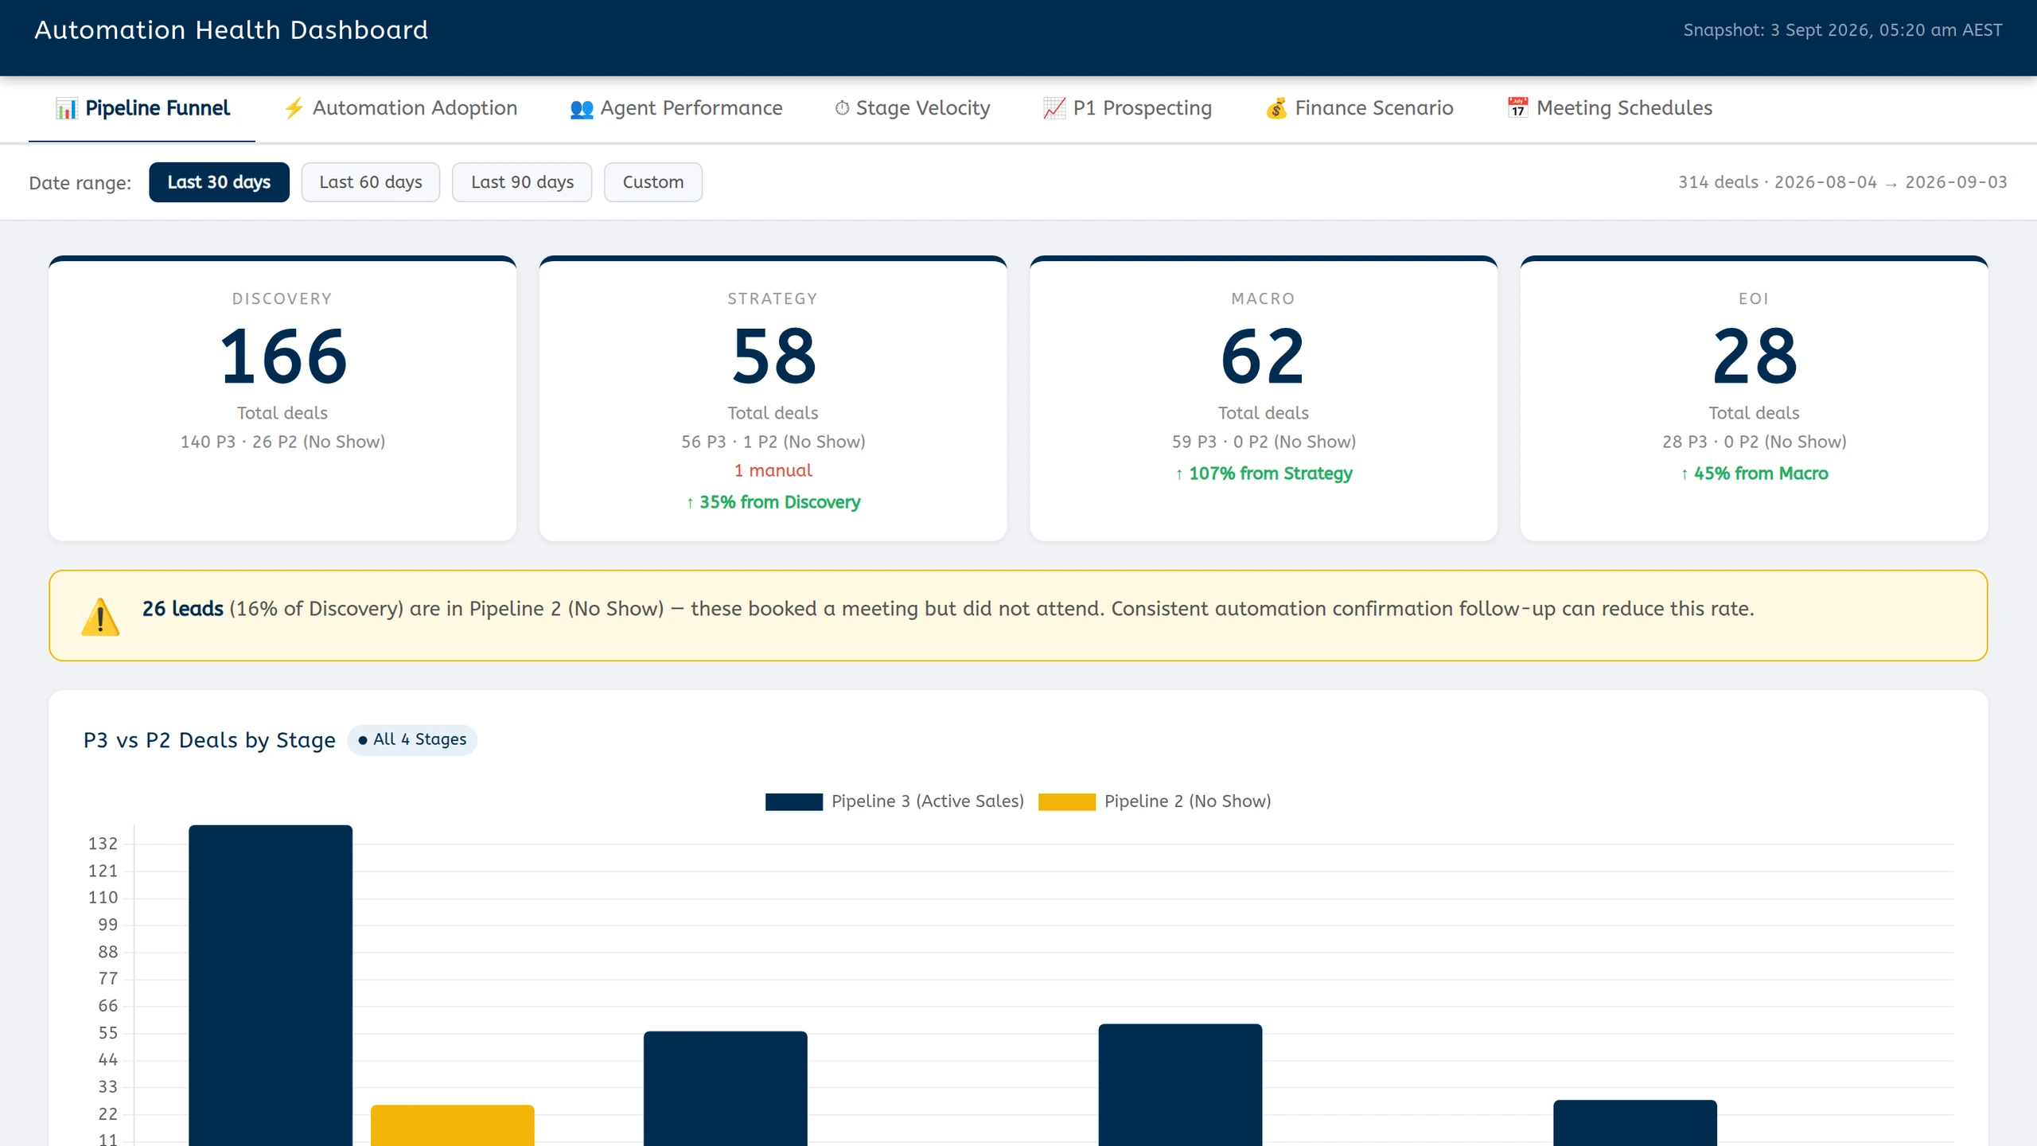Click the people icon for Agent Performance

click(x=582, y=109)
